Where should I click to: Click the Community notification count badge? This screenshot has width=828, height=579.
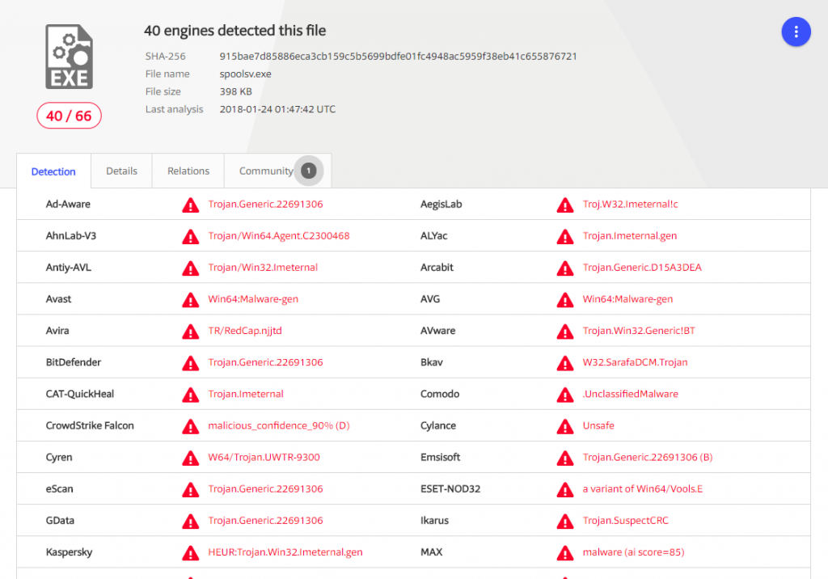(308, 171)
